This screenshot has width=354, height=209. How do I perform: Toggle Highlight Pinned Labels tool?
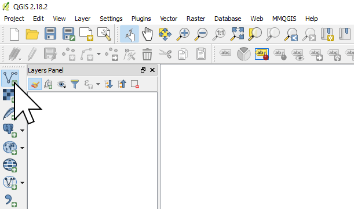(262, 54)
